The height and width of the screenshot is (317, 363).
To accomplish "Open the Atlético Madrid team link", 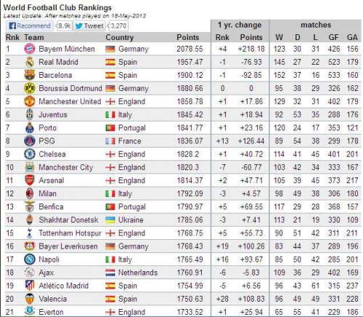I will [x=63, y=286].
